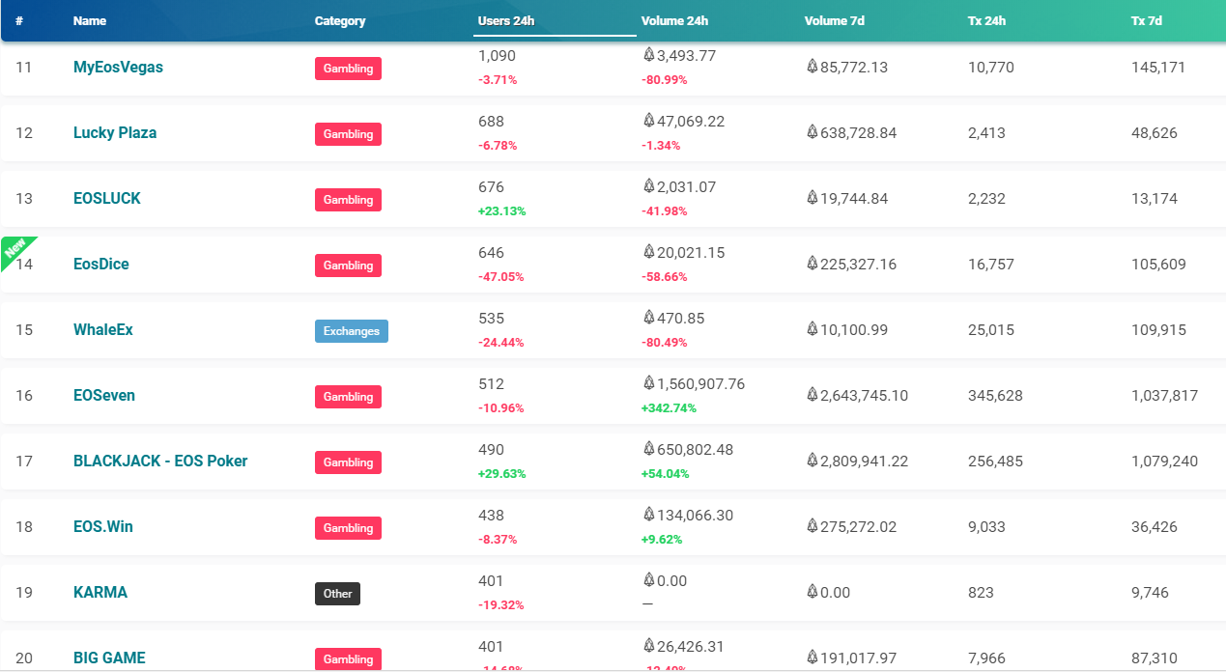Open BLACKJACK - EOS Poker page
The width and height of the screenshot is (1226, 672).
160,462
